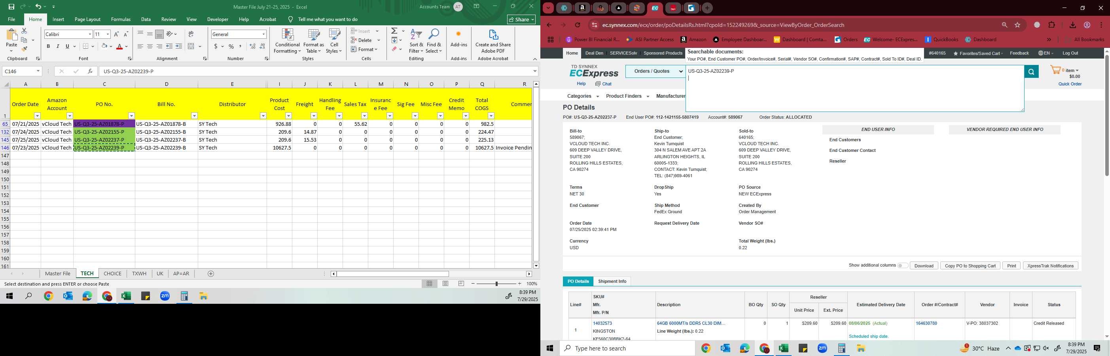Click cell US-Q3-25-AZ02155-P in column C

pos(104,132)
